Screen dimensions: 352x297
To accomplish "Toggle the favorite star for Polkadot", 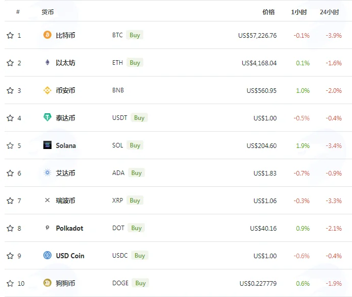I will [x=10, y=228].
